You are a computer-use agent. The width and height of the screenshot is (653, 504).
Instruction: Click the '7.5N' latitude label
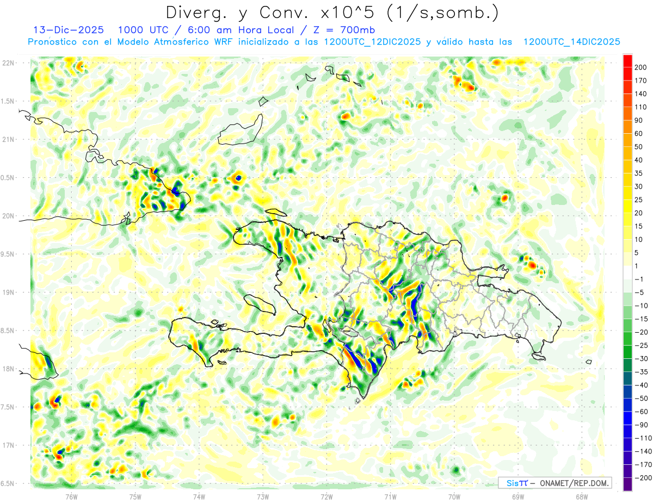[8, 407]
